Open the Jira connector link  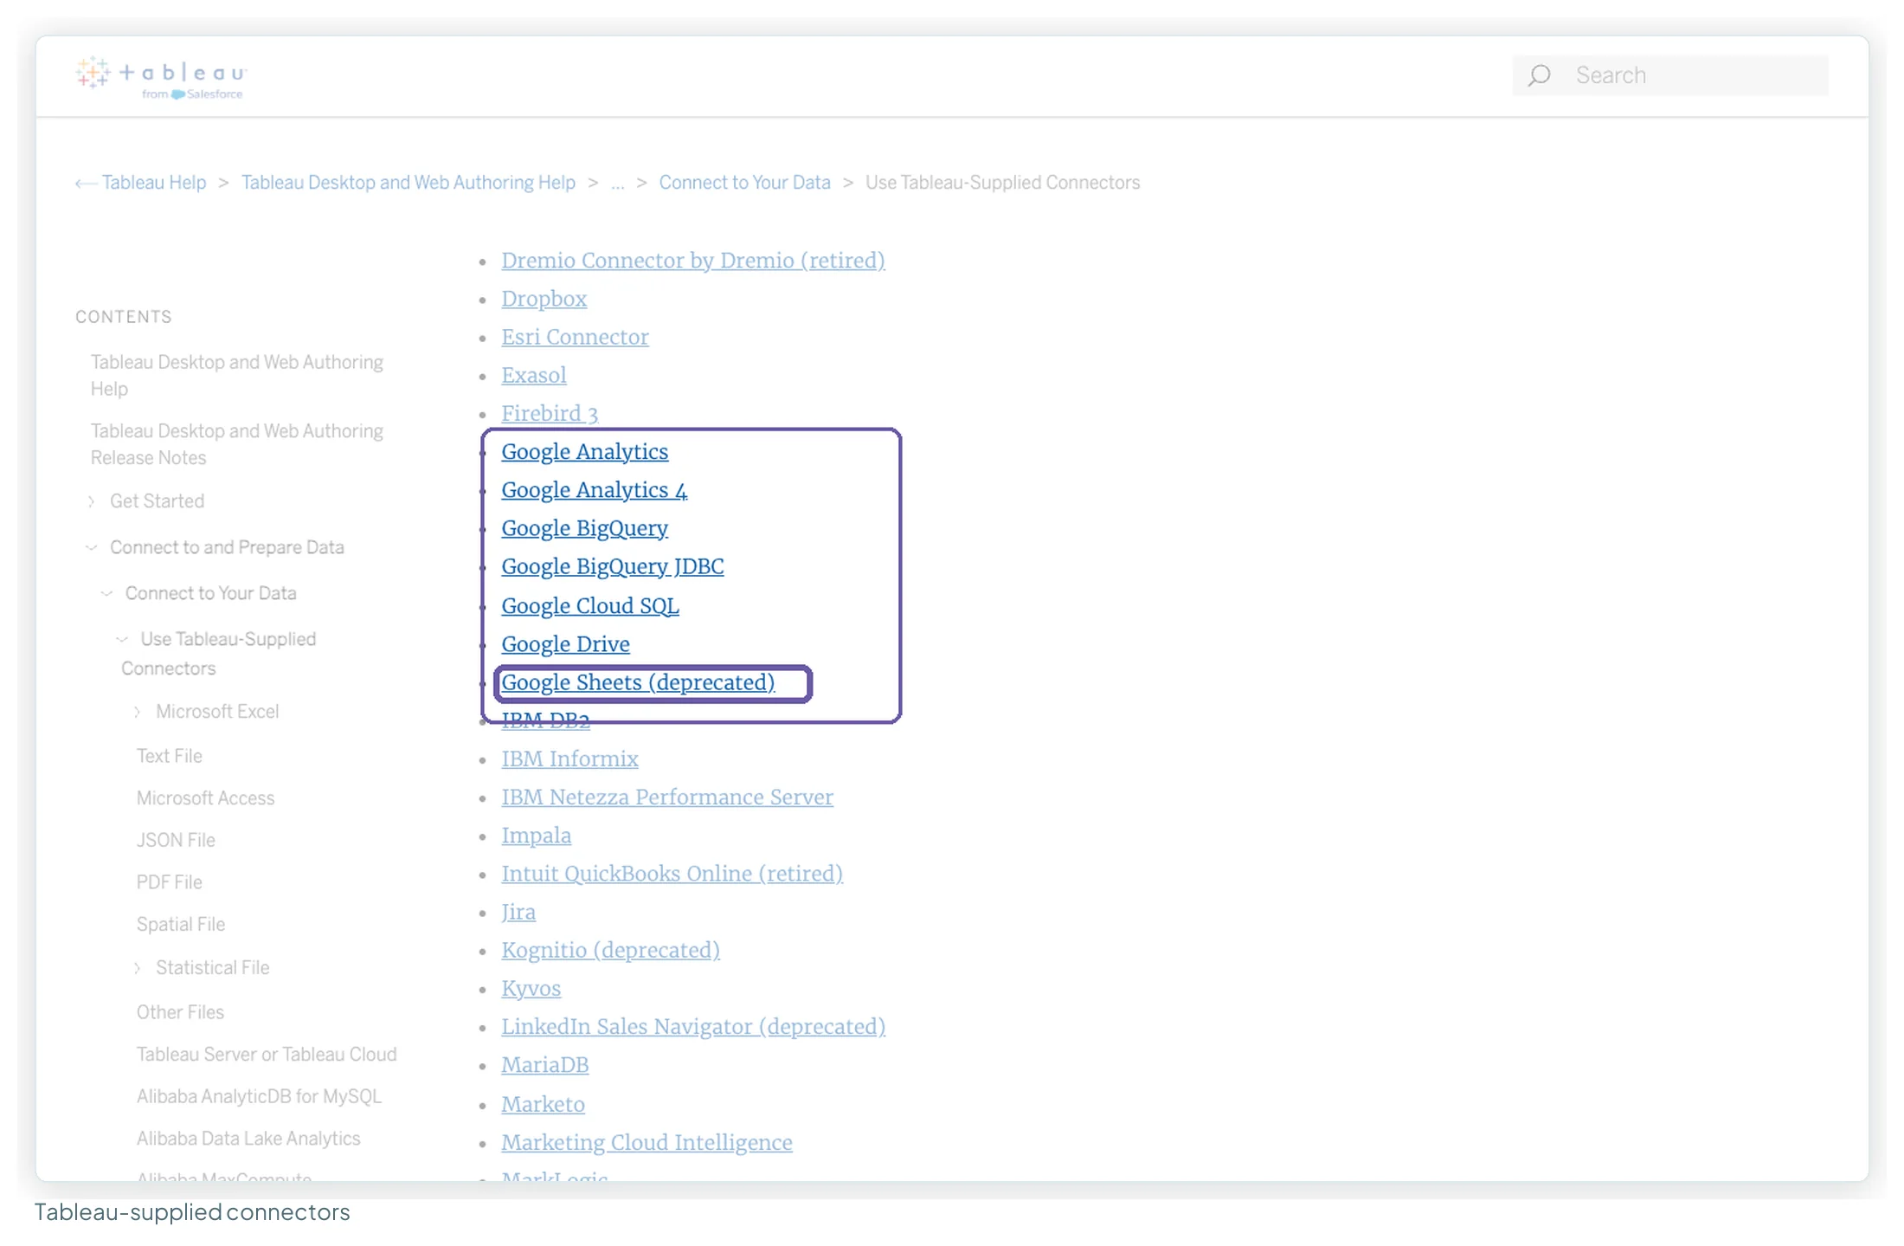(x=518, y=912)
